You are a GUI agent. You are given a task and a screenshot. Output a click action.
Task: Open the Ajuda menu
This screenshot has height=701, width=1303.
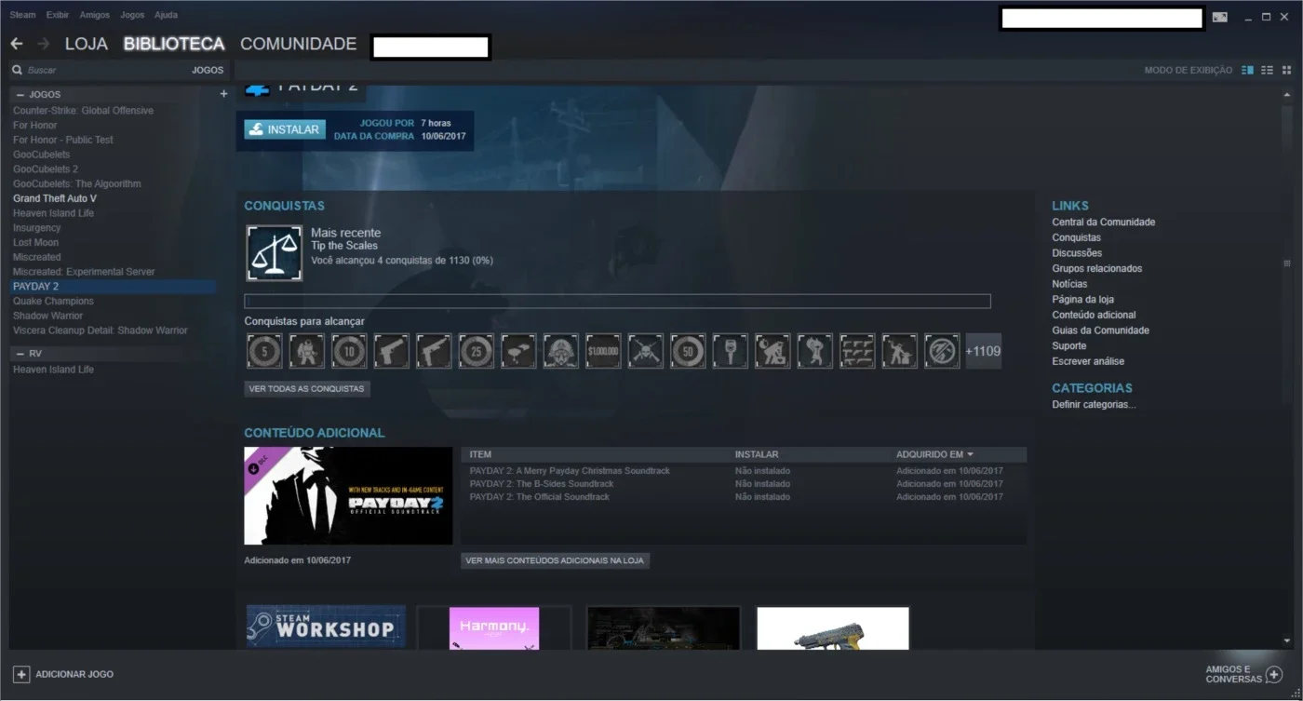coord(166,15)
